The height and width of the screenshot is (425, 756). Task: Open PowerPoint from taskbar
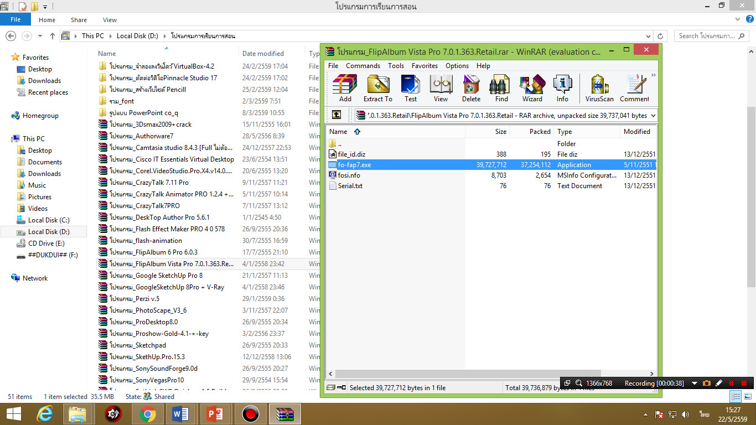tap(215, 414)
